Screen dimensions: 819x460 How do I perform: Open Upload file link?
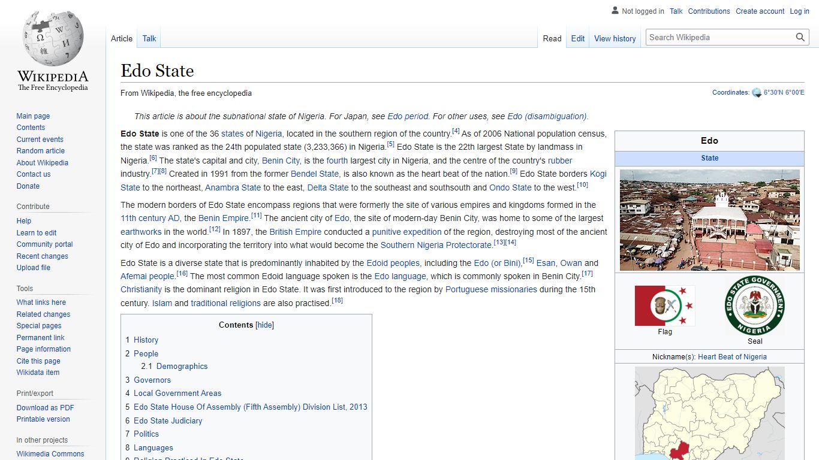(x=33, y=268)
